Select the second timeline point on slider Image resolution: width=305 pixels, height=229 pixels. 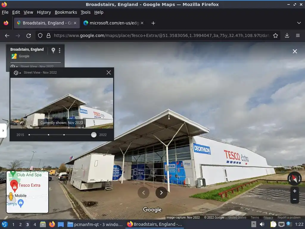point(49,135)
